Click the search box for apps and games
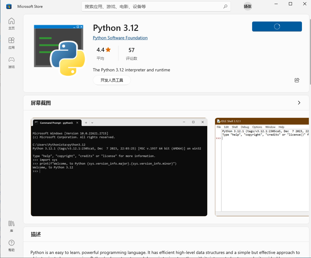This screenshot has width=311, height=258. point(156,7)
